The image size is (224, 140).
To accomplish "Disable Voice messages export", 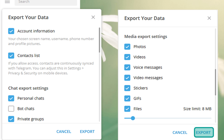I will (x=127, y=67).
